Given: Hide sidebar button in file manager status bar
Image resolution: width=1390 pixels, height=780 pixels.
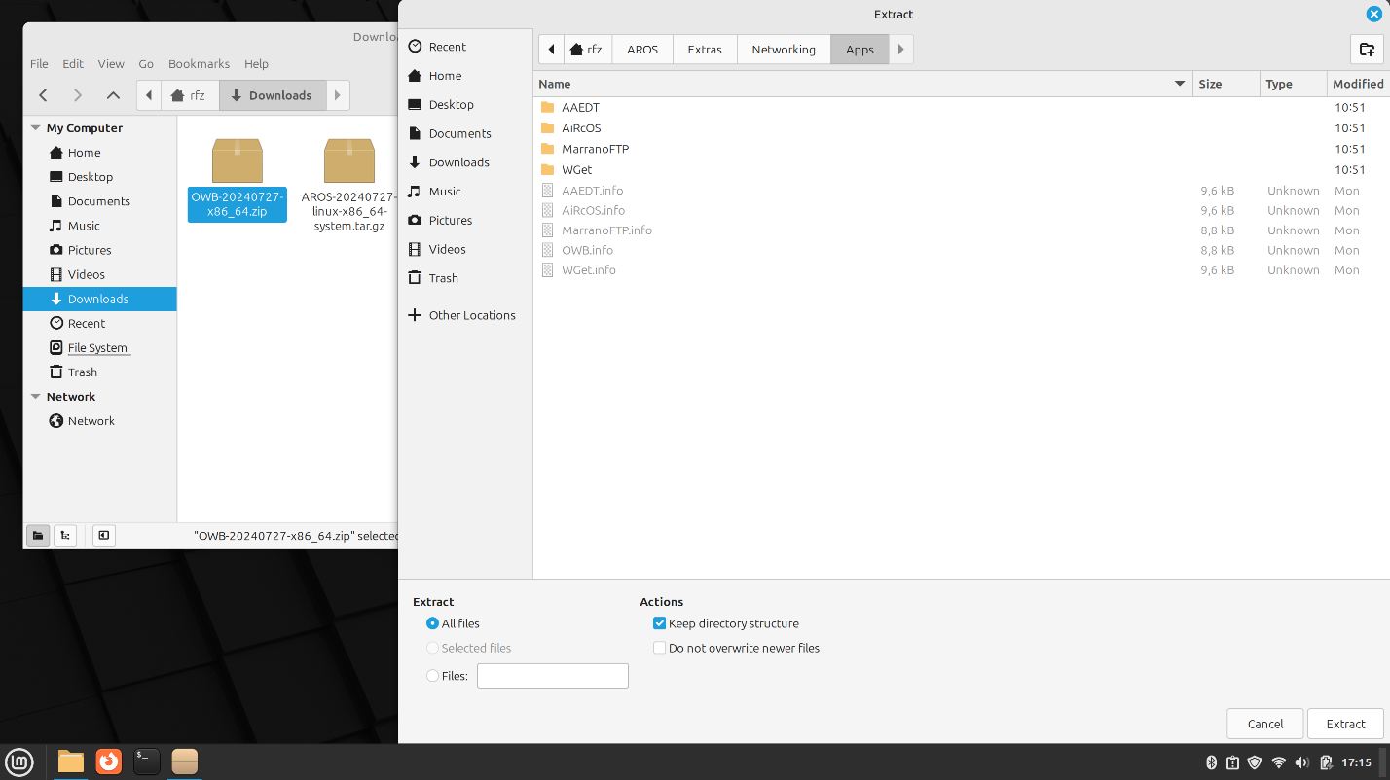Looking at the screenshot, I should 103,535.
